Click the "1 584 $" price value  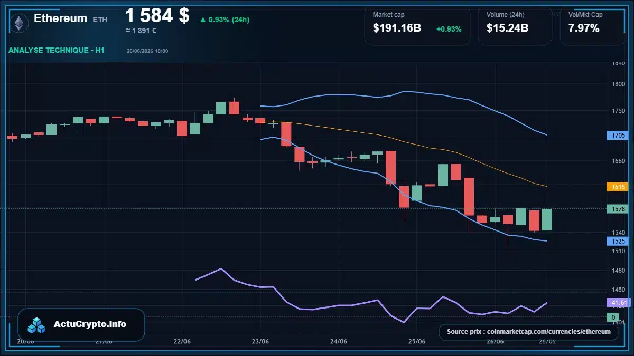pyautogui.click(x=157, y=15)
